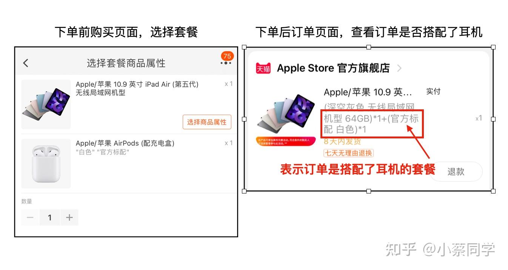
Task: Click top-middle selection handle of order image
Action: pyautogui.click(x=369, y=47)
